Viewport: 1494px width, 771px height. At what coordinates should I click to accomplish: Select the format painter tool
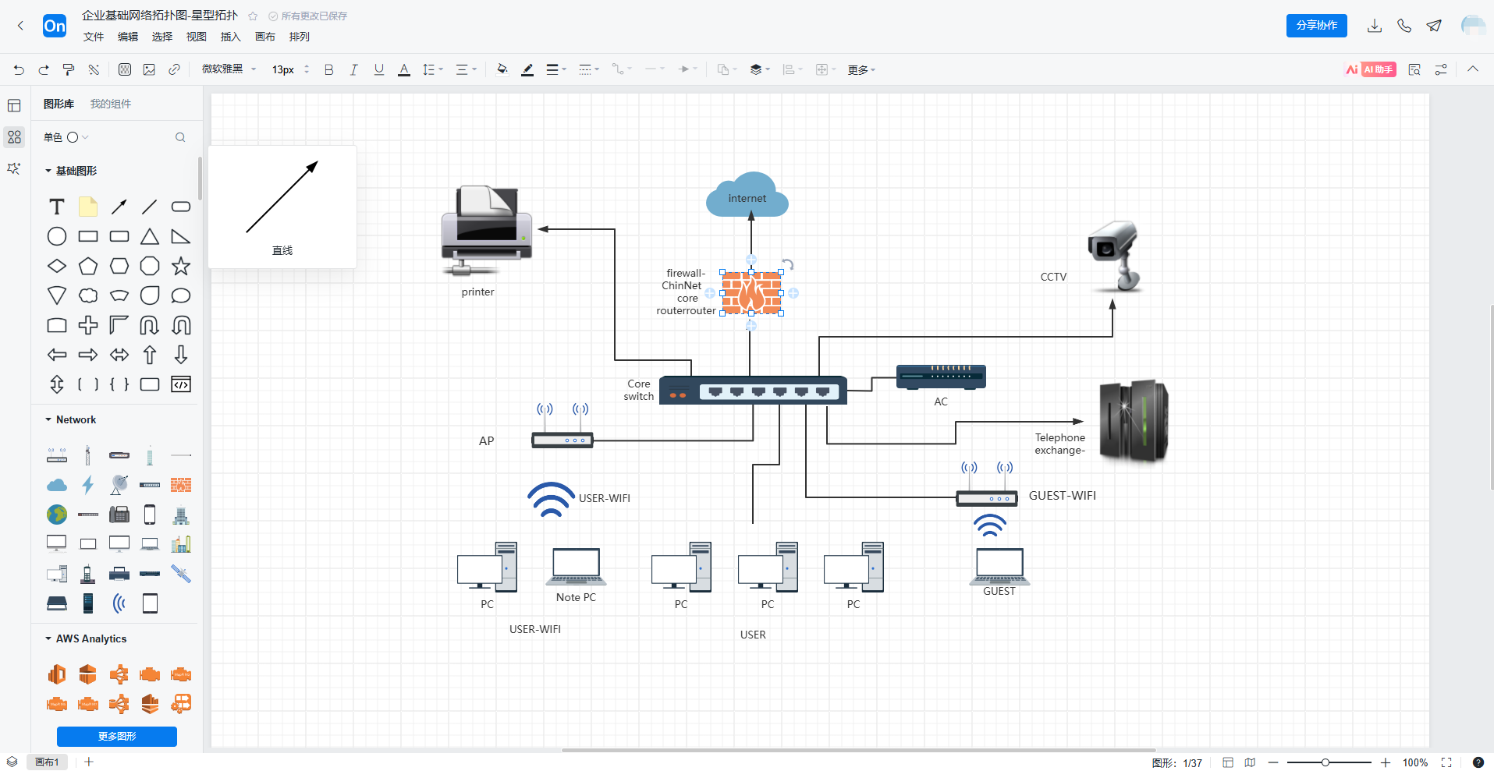coord(69,69)
